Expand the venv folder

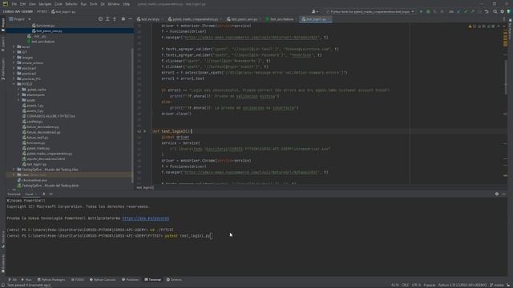pyautogui.click(x=14, y=175)
